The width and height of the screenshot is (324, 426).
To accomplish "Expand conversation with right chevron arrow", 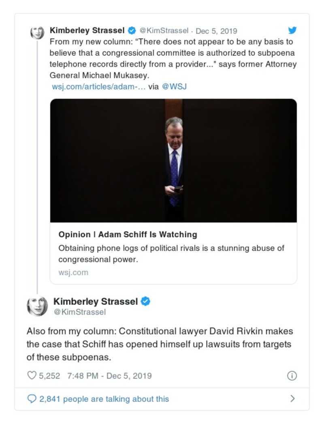I will pos(292,399).
